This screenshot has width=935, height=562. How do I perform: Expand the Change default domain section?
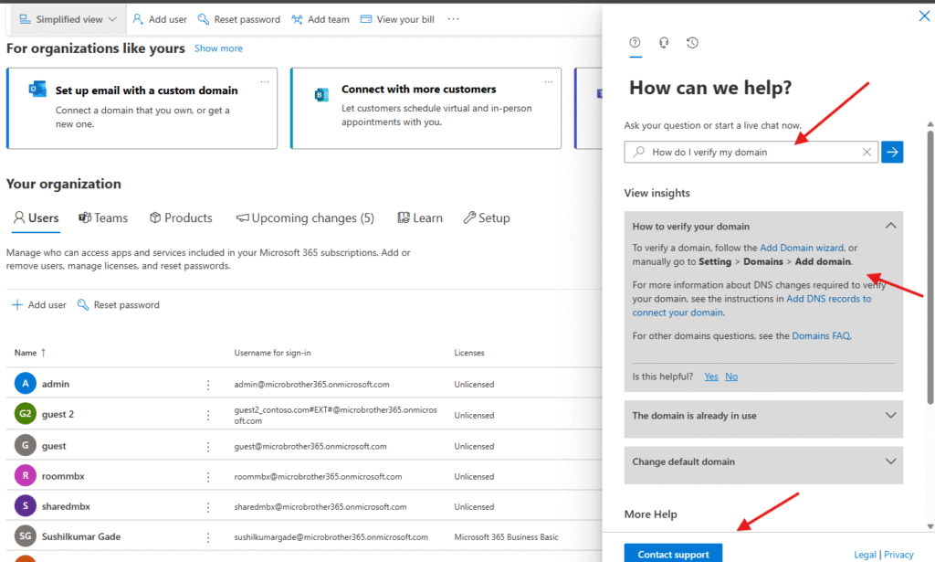pos(891,461)
